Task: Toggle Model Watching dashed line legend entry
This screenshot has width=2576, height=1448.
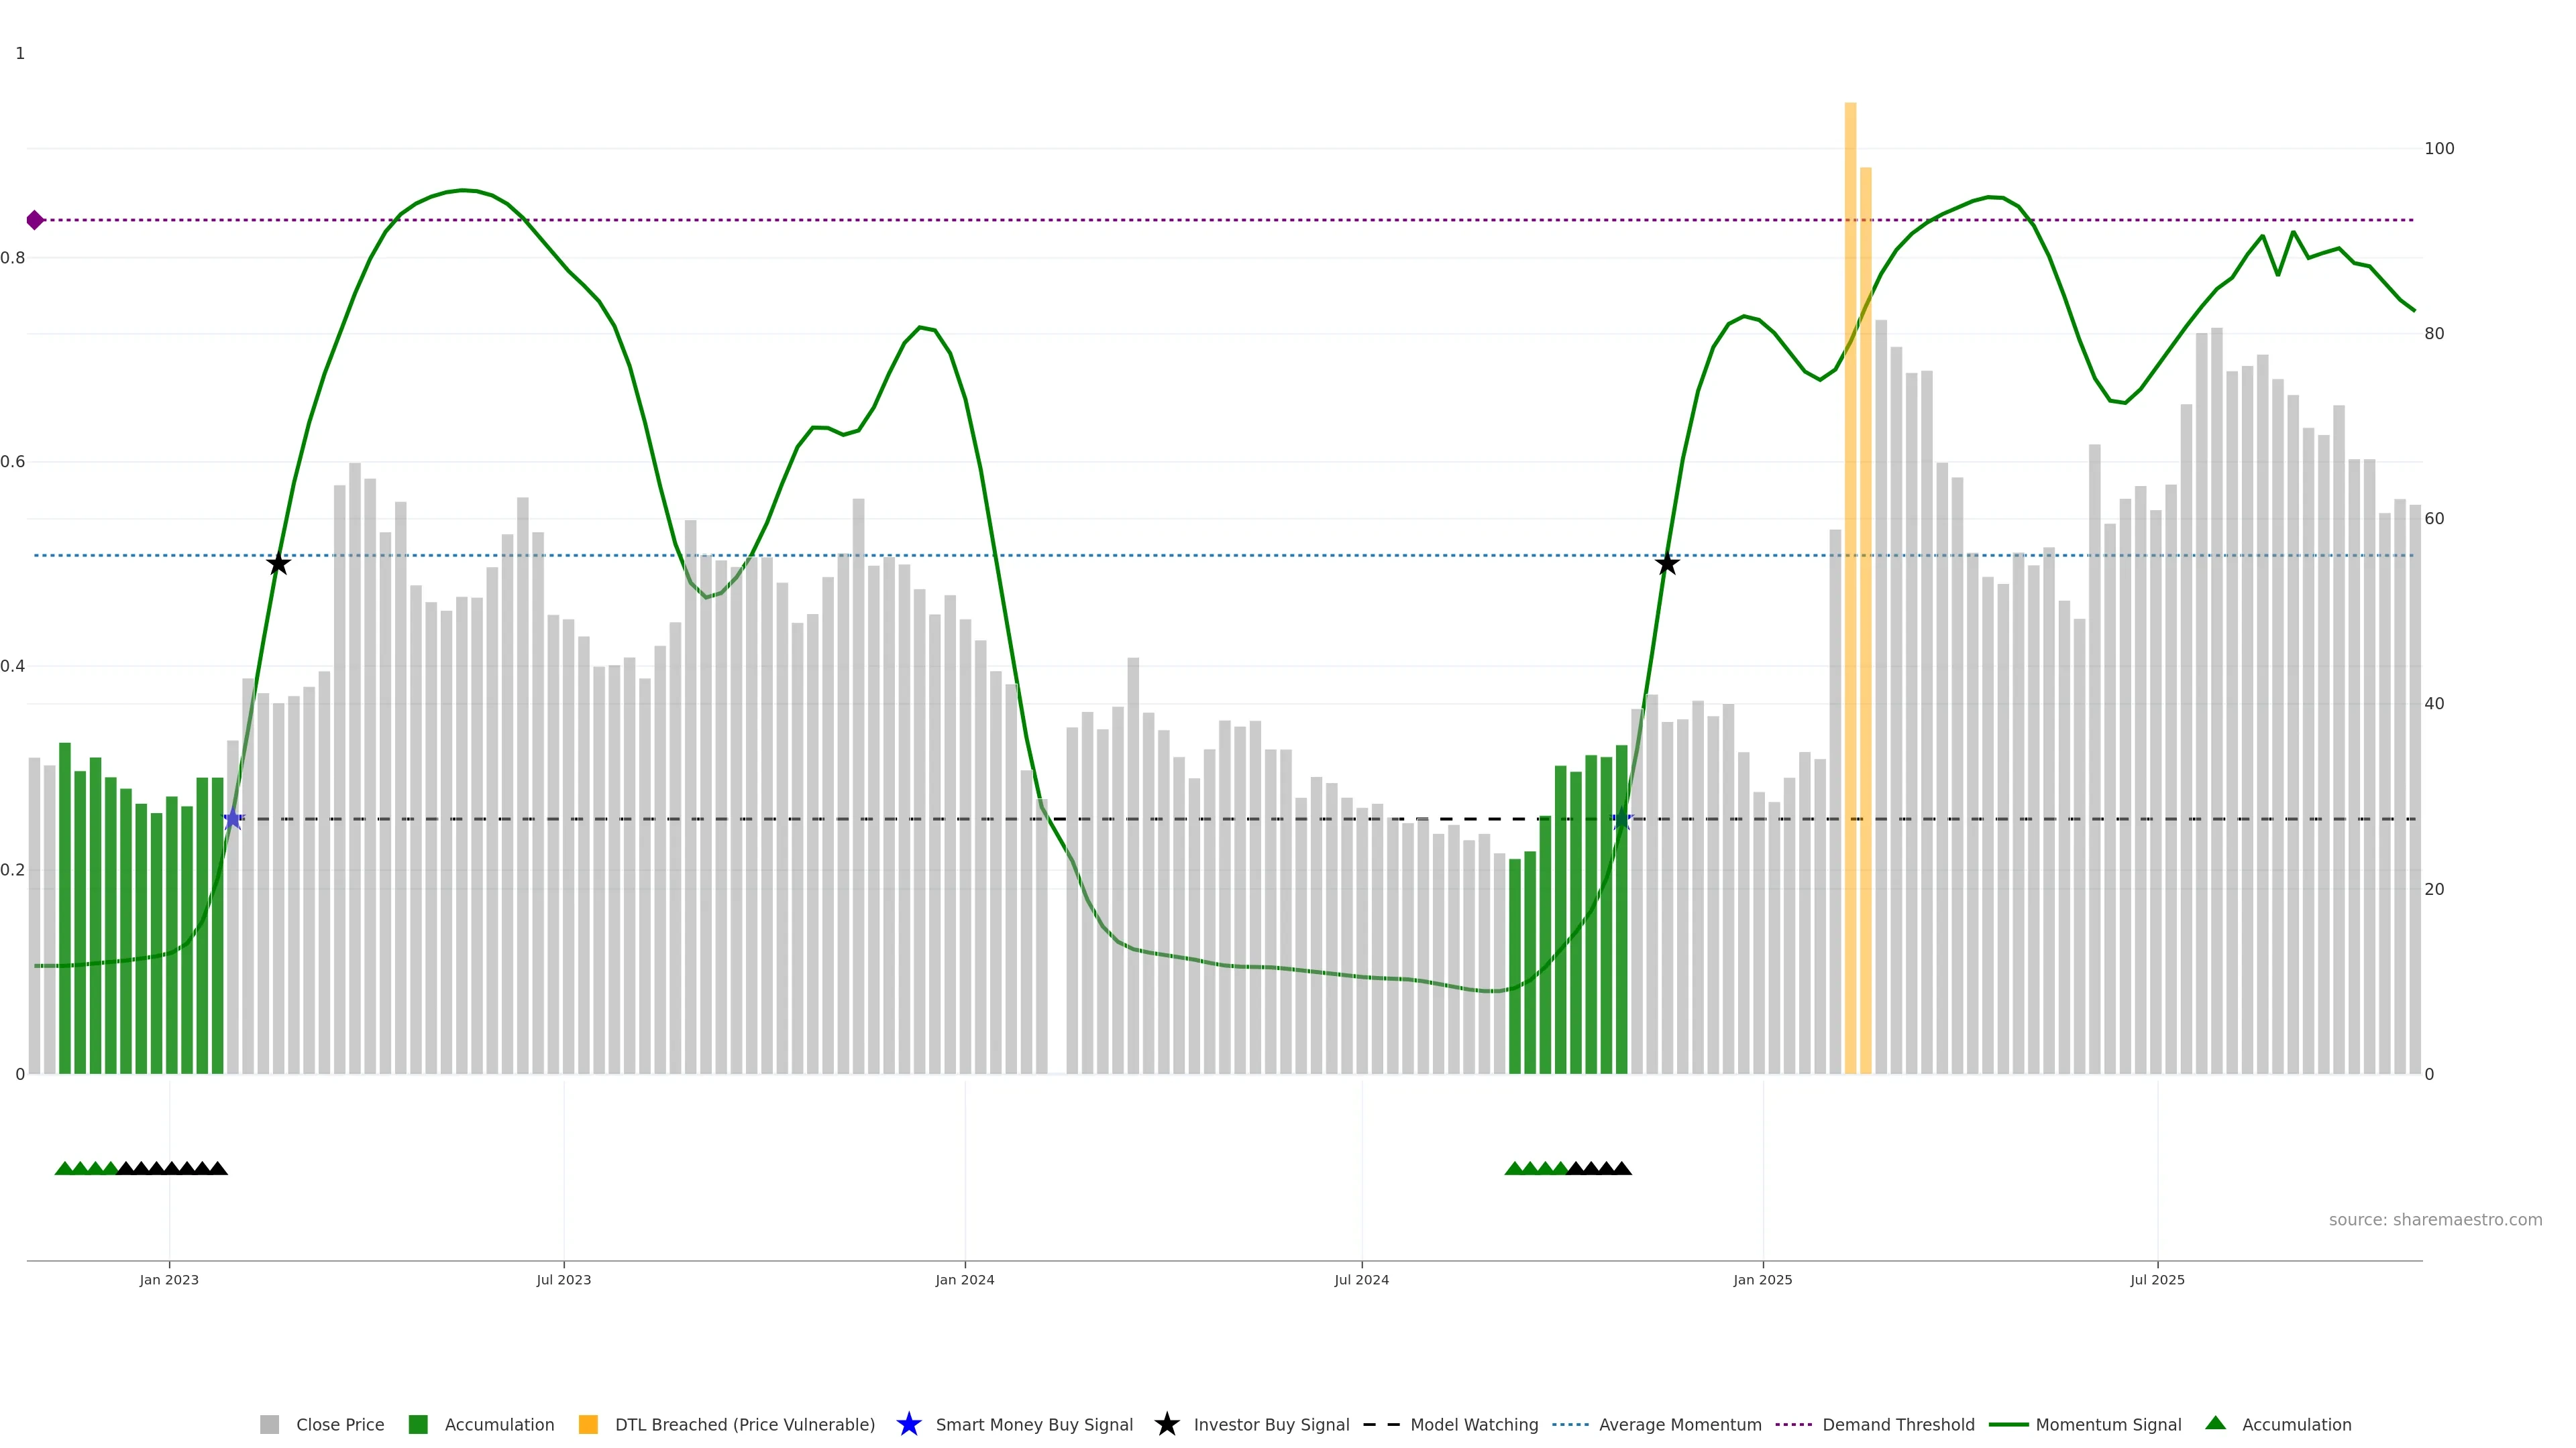Action: (1473, 1424)
